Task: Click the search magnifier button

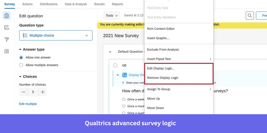Action: (250, 16)
